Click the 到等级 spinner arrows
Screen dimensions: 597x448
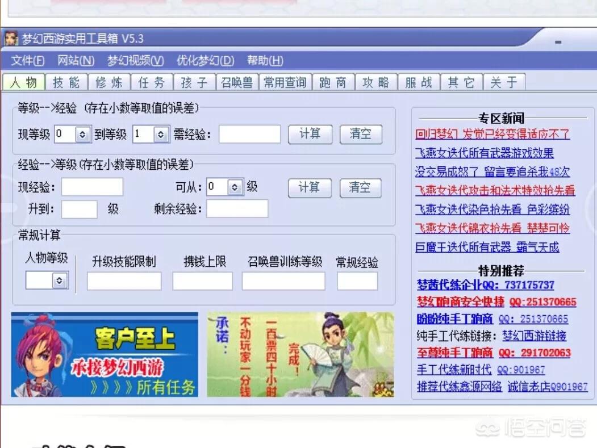pos(161,134)
